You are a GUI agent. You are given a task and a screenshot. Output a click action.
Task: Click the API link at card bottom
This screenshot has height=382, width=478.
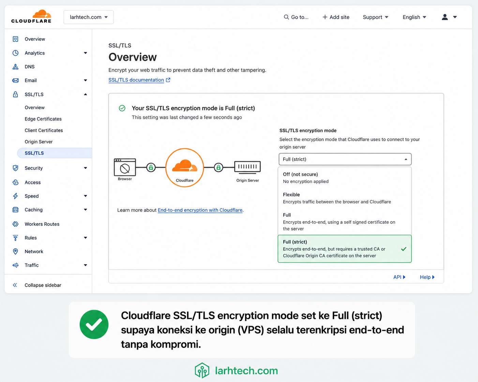tap(399, 277)
